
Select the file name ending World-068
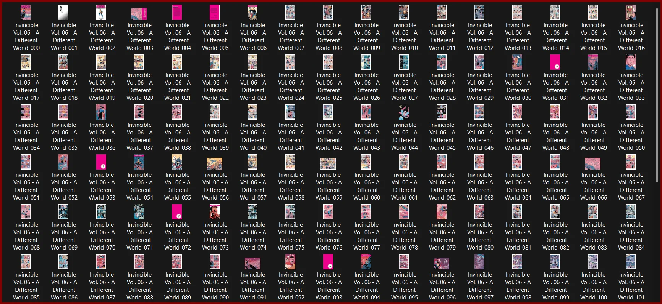pos(26,236)
